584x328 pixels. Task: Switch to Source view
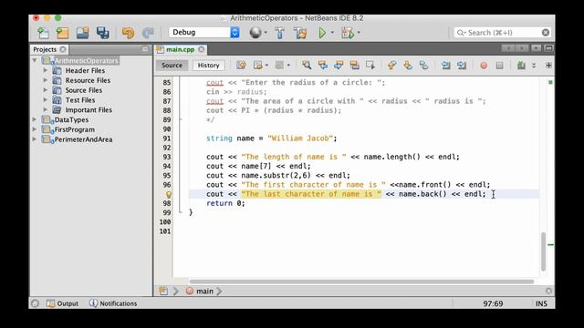pos(172,65)
